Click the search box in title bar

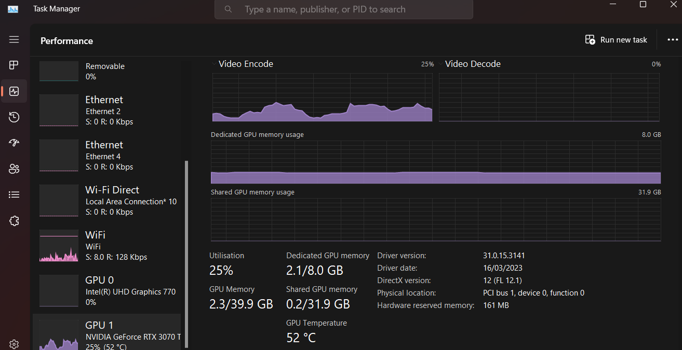point(344,9)
